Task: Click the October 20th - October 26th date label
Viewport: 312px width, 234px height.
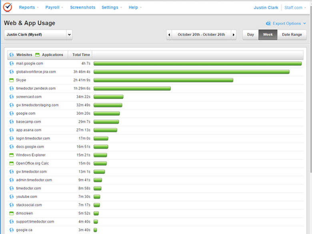Action: [x=201, y=35]
